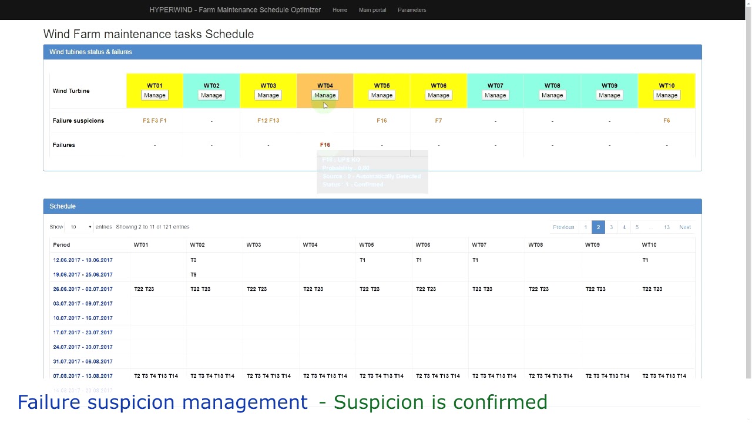This screenshot has height=423, width=752.
Task: Select current schedule page 2
Action: coord(598,227)
